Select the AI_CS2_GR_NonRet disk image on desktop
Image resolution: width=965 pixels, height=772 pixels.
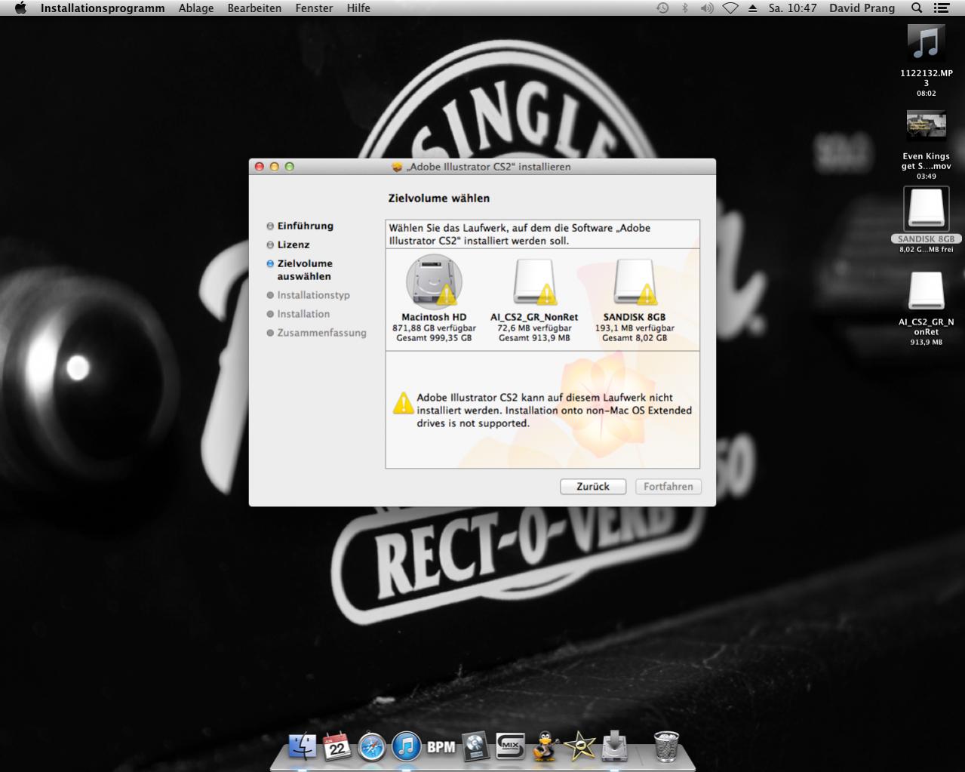(926, 291)
